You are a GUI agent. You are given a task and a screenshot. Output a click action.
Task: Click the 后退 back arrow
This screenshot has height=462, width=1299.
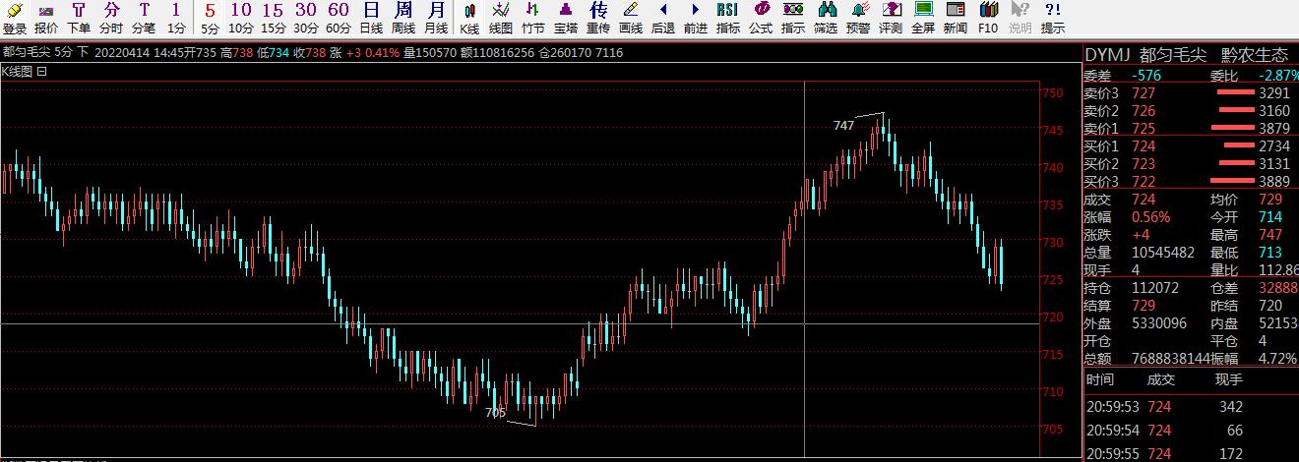(662, 18)
